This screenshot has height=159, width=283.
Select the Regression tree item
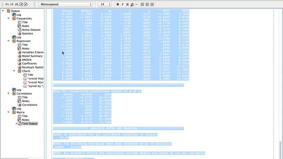coord(23,41)
